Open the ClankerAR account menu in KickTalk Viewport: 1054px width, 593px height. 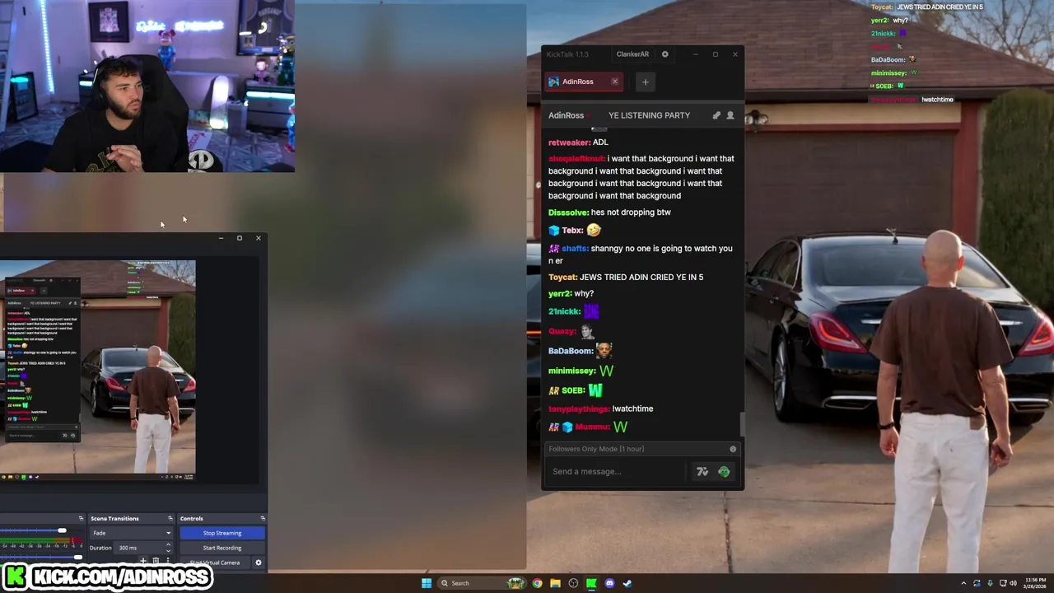pos(632,54)
